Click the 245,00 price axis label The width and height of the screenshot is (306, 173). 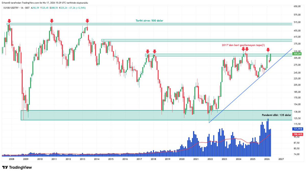coord(297,73)
